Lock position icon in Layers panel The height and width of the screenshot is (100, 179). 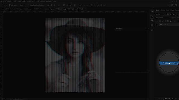tap(165, 21)
